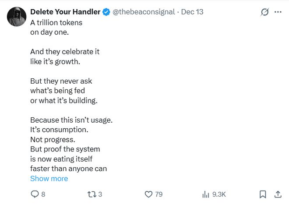Open the Dec 13 timestamp link

click(192, 12)
